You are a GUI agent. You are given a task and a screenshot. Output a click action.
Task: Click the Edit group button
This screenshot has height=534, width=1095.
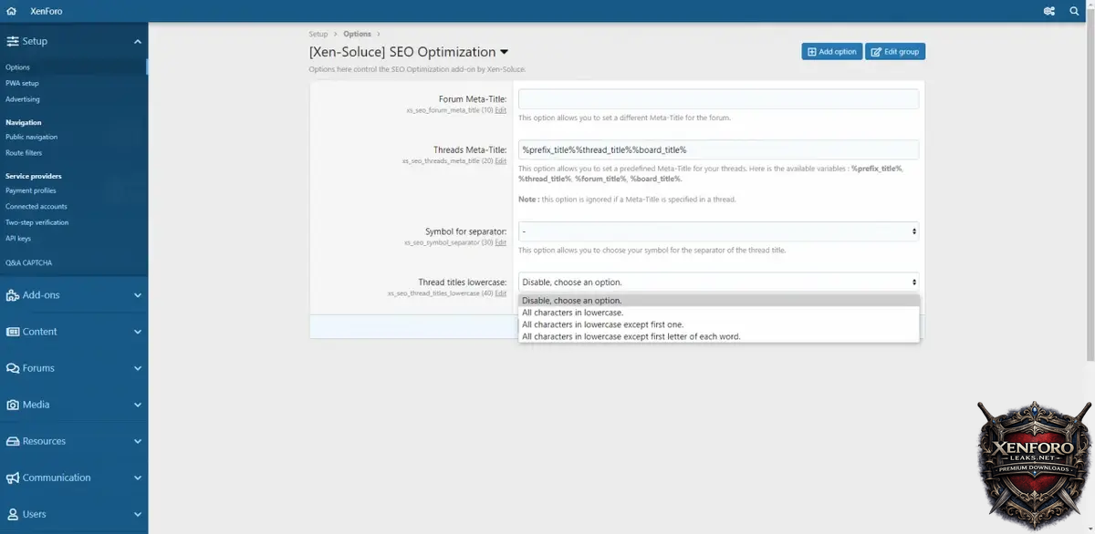(x=894, y=52)
